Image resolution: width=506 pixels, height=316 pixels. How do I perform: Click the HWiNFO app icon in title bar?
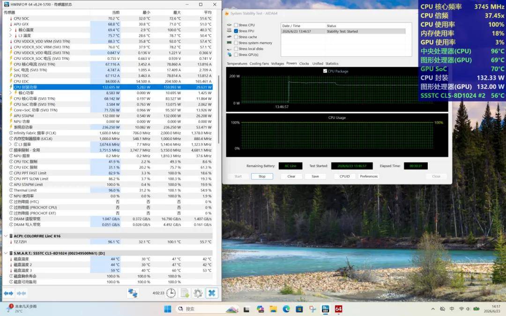tap(7, 5)
